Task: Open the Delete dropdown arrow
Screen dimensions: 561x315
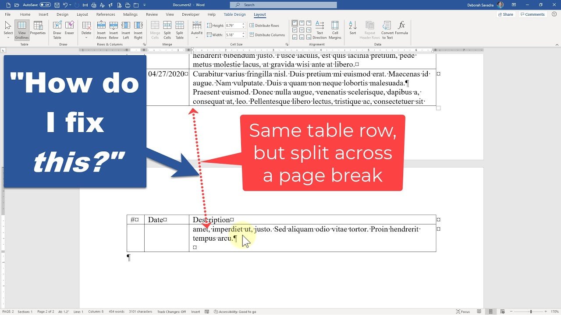Action: pos(86,38)
